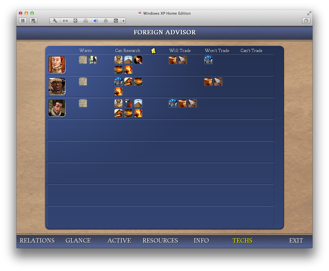Click the anvil tech icon in Elizabeth's row

click(119, 70)
